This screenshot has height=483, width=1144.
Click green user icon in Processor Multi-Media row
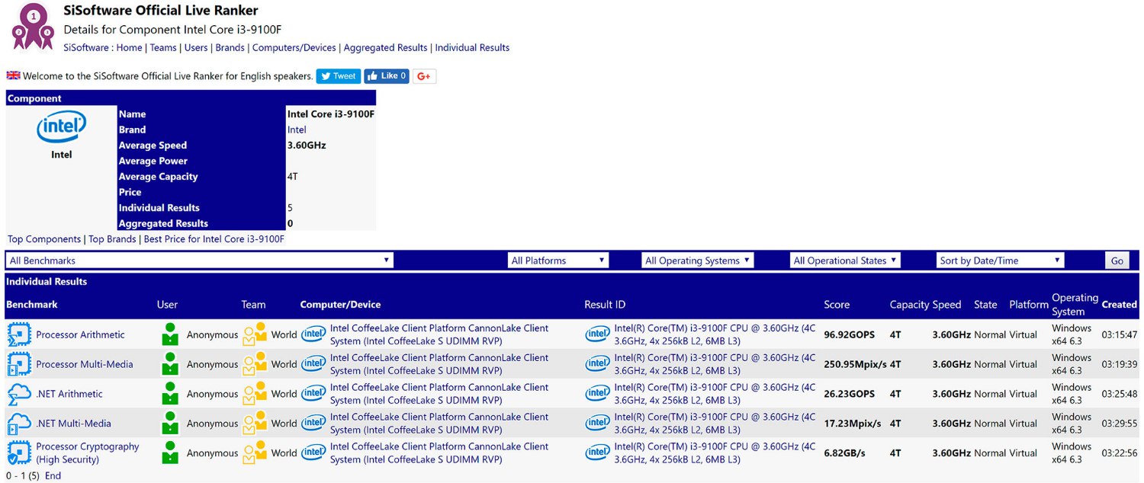pyautogui.click(x=170, y=364)
